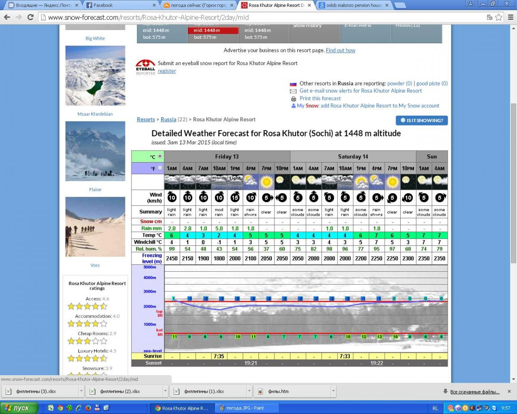Click the download arrow icon in downloads bar
Image resolution: width=517 pixels, height=414 pixels.
click(445, 392)
